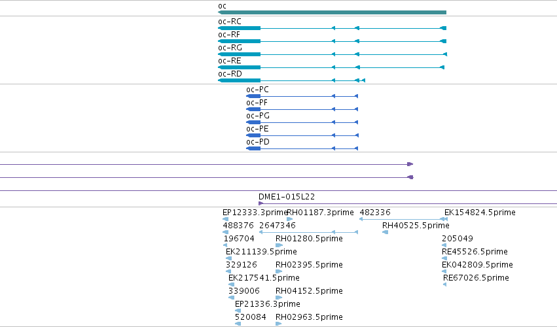Click the oc-RG transcript label
Viewport: 557px width, 327px height.
[230, 48]
